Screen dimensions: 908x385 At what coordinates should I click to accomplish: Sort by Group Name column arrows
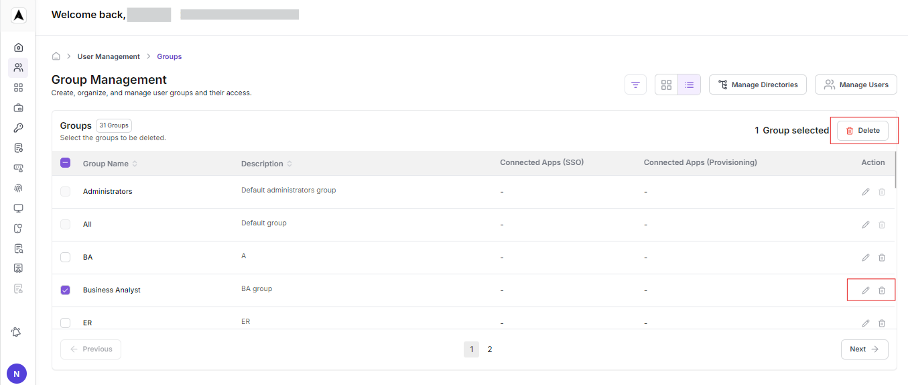click(x=135, y=164)
